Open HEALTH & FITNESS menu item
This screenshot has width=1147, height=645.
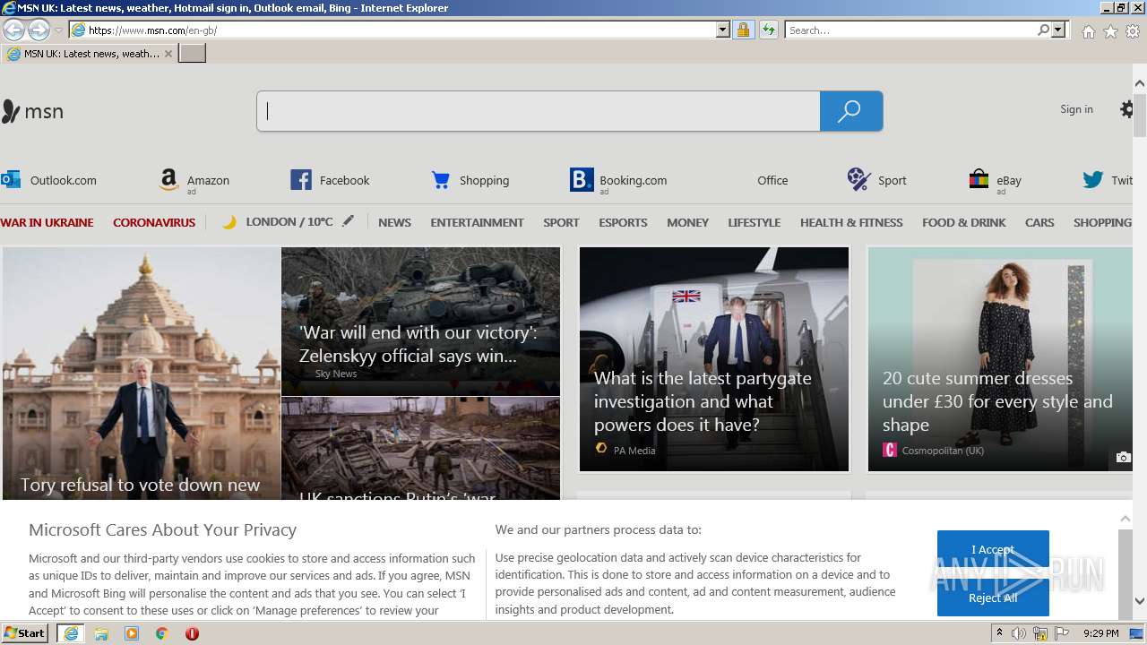pos(851,222)
